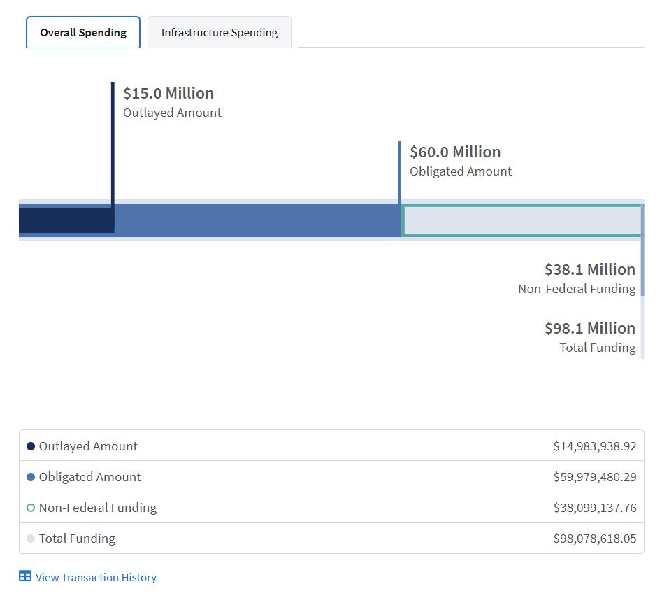Select the teal-outlined Non-Federal Funding bar segment
This screenshot has height=598, width=669.
point(521,220)
